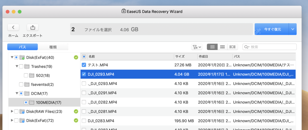Click the fseventsd(2) folder icon
Viewport: 308px width, 130px height.
(x=27, y=84)
